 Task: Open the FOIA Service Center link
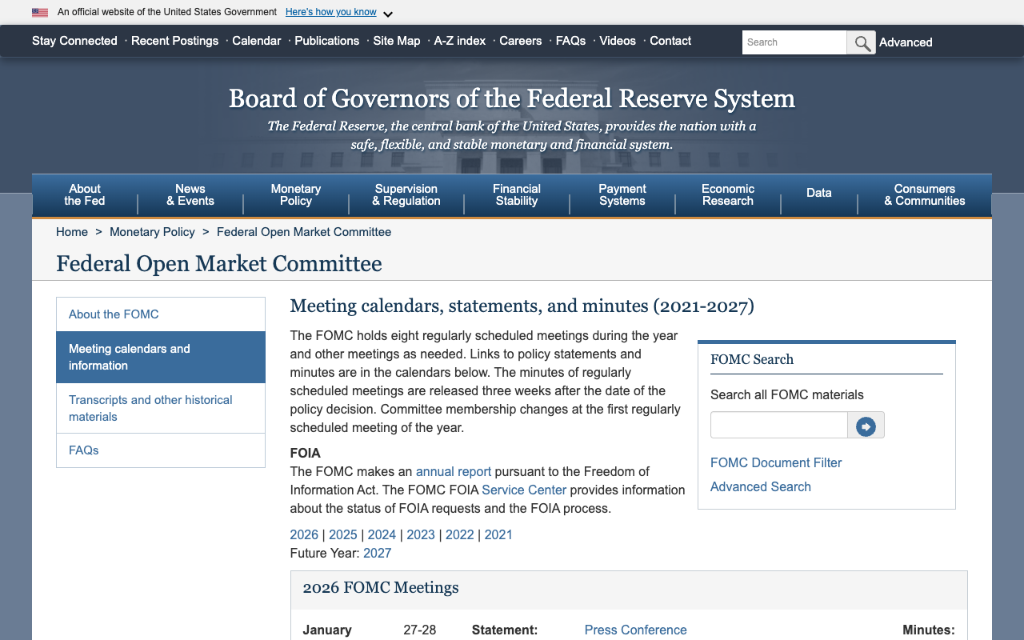[x=524, y=490]
